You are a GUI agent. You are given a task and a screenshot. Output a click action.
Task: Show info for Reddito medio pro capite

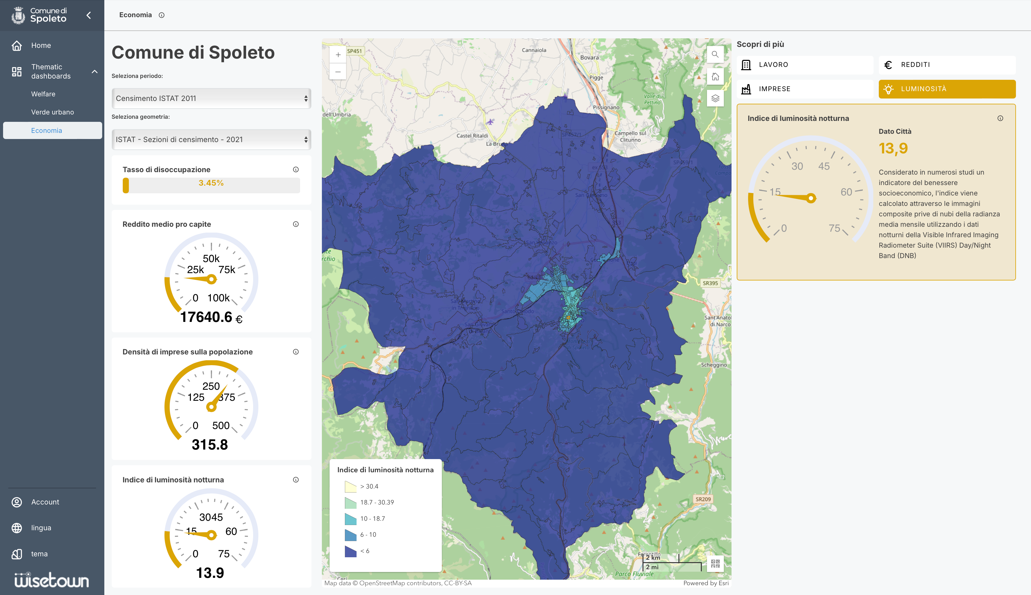(x=296, y=224)
